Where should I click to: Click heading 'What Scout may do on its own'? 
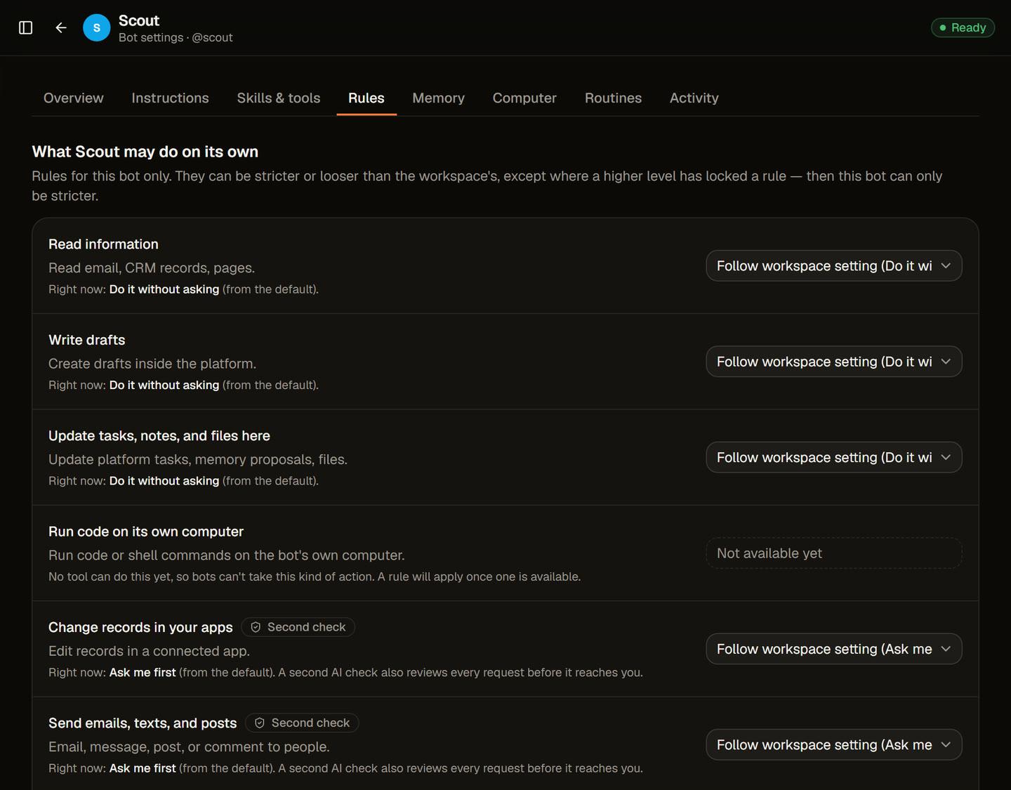point(145,152)
